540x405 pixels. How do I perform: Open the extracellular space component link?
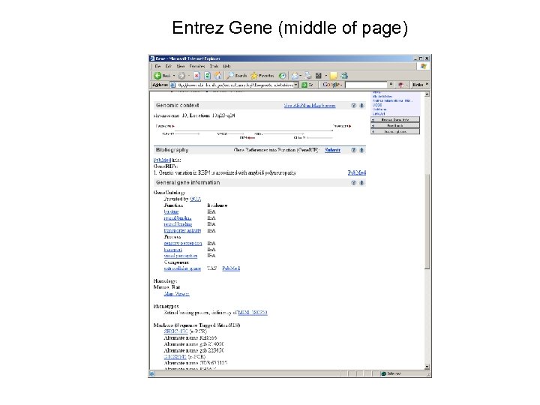pyautogui.click(x=182, y=268)
